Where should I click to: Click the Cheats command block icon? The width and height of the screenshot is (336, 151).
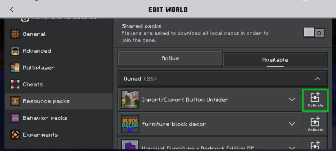pos(15,84)
